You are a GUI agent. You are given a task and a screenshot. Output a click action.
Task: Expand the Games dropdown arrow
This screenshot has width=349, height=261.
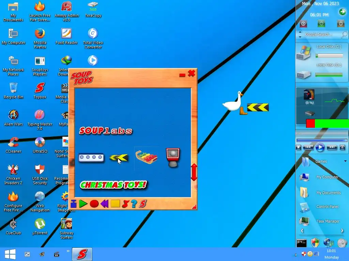click(x=345, y=161)
